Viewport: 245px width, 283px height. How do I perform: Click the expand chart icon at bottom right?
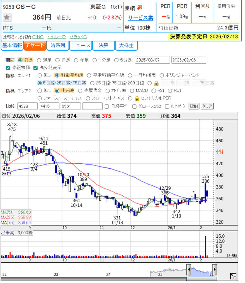(x=233, y=276)
